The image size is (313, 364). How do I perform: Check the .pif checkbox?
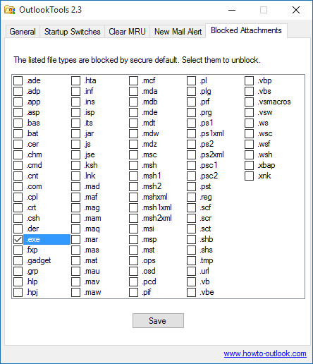click(x=133, y=292)
